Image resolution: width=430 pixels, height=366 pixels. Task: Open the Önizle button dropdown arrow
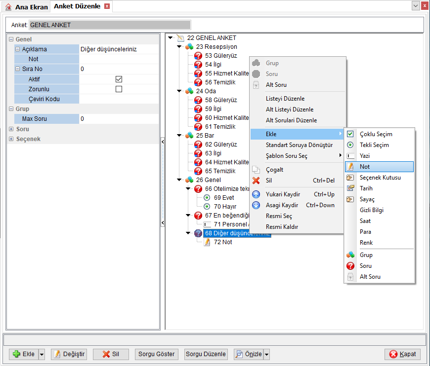[x=266, y=354]
